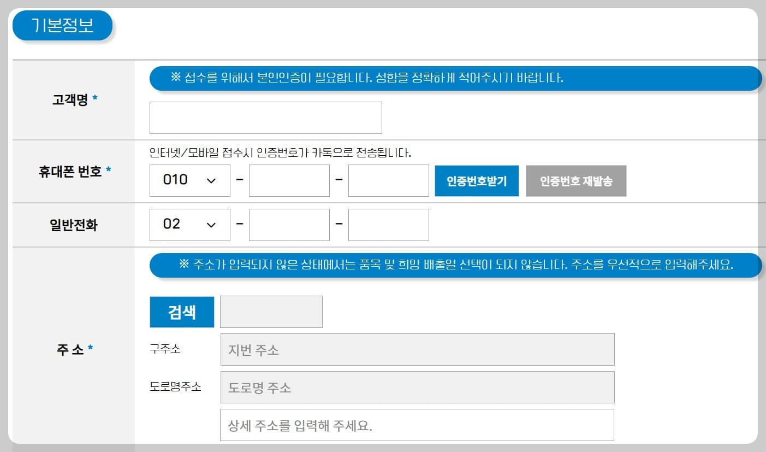Expand the mobile carrier prefix selector

[189, 180]
